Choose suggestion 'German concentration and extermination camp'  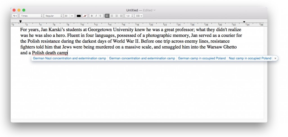click(x=142, y=58)
